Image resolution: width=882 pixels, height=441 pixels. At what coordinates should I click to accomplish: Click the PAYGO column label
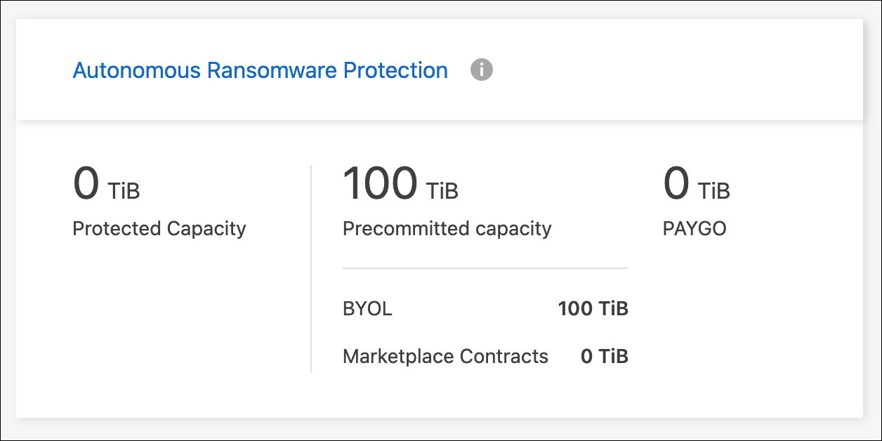[695, 228]
